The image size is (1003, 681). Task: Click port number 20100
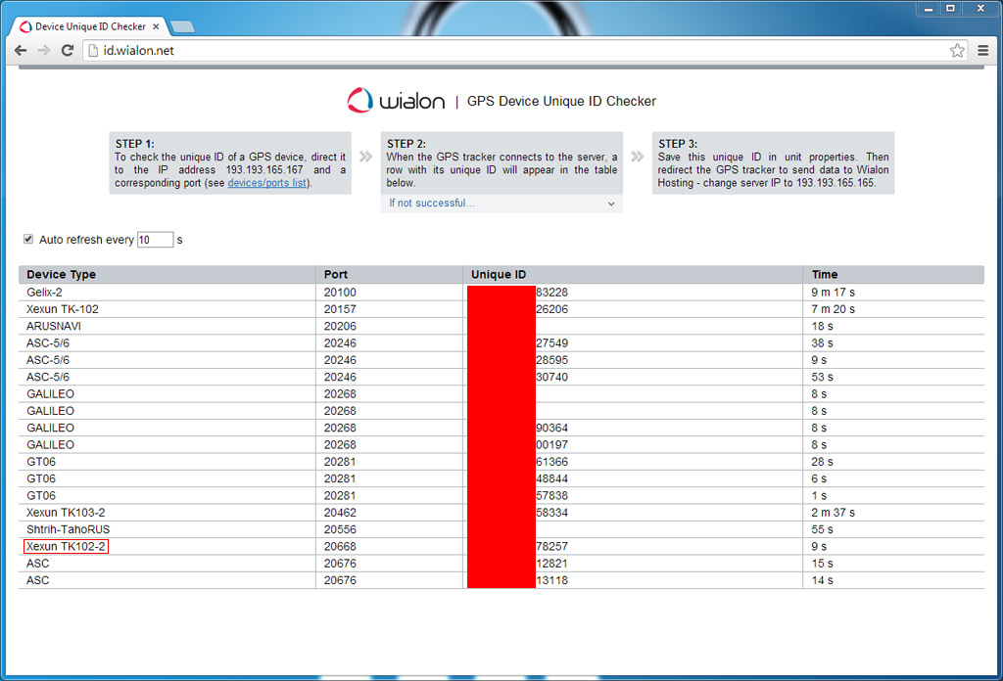[x=340, y=292]
